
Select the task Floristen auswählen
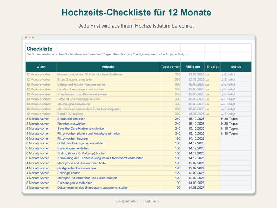pyautogui.click(x=108, y=124)
